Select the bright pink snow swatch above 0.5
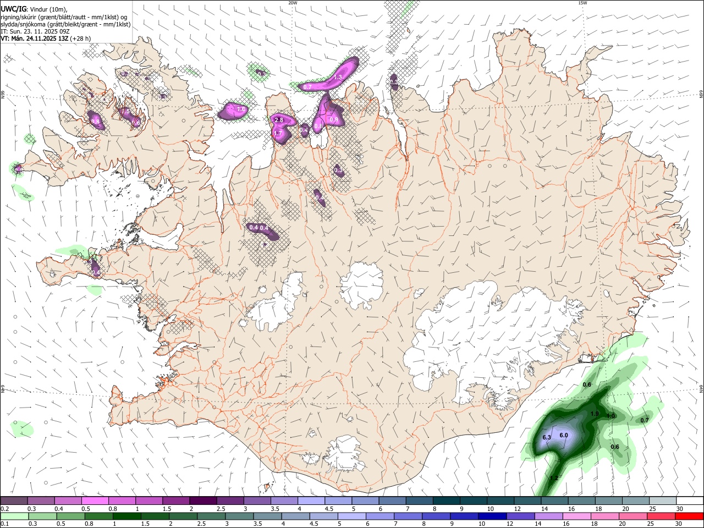Screen dimensions: 704x528 point(95,501)
